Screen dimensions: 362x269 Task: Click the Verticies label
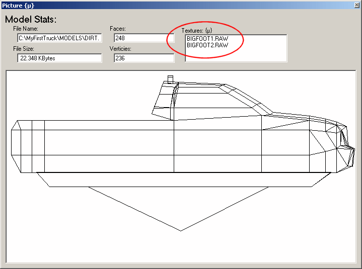pyautogui.click(x=121, y=49)
